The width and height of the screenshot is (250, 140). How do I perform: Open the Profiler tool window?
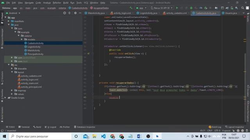point(65,127)
